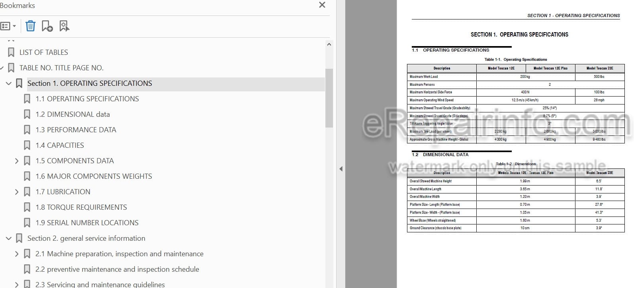Collapse navigation pane with the arrow handle
The width and height of the screenshot is (634, 288).
tap(341, 169)
